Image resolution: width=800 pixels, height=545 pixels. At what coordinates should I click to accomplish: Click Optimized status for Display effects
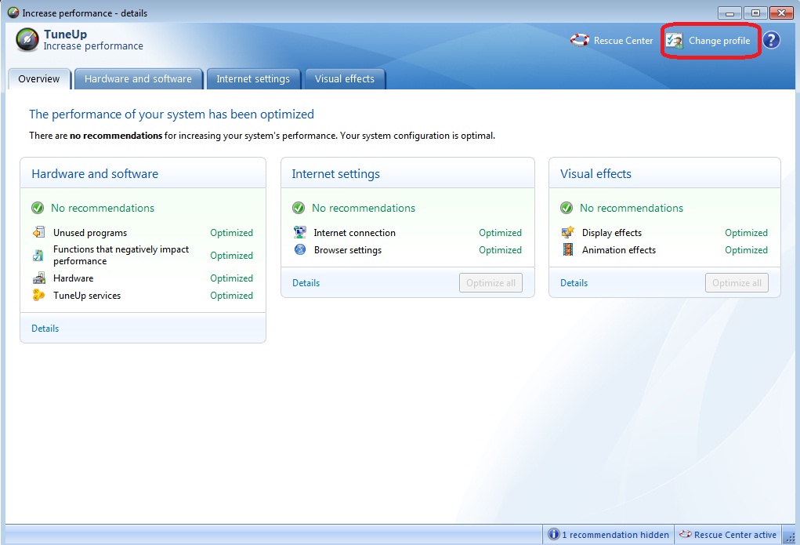pos(747,232)
